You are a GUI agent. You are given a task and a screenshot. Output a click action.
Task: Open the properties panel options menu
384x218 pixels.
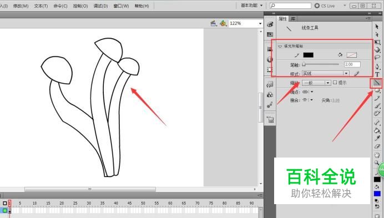pos(368,18)
